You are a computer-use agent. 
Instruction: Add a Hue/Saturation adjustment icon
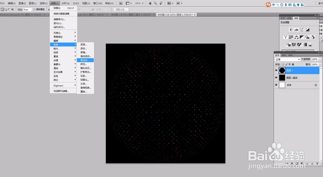point(291,37)
